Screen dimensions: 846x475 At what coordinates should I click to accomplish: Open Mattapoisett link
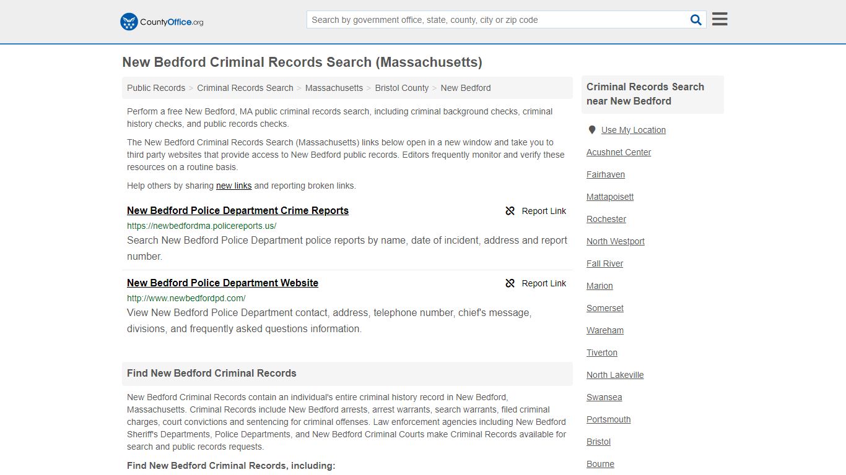(610, 197)
